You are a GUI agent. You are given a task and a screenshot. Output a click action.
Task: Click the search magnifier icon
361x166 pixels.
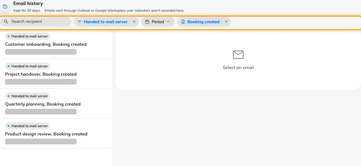[6, 22]
